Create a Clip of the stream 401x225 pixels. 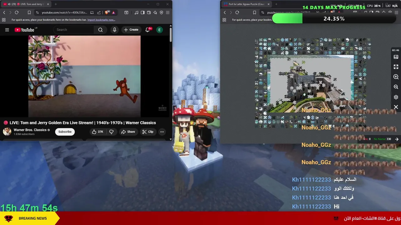pos(148,132)
